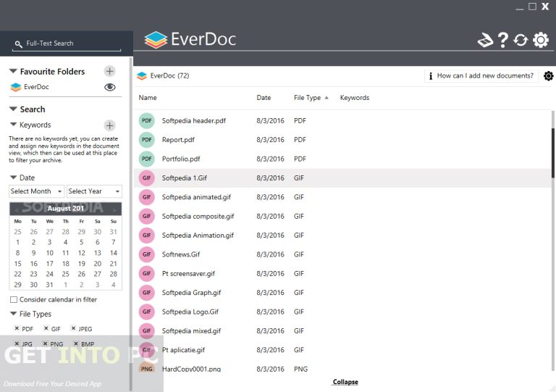This screenshot has width=556, height=392.
Task: Open settings with the large gear icon
Action: [540, 40]
